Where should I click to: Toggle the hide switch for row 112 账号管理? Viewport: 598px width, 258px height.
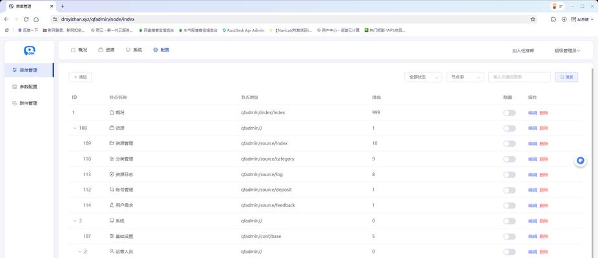(509, 190)
